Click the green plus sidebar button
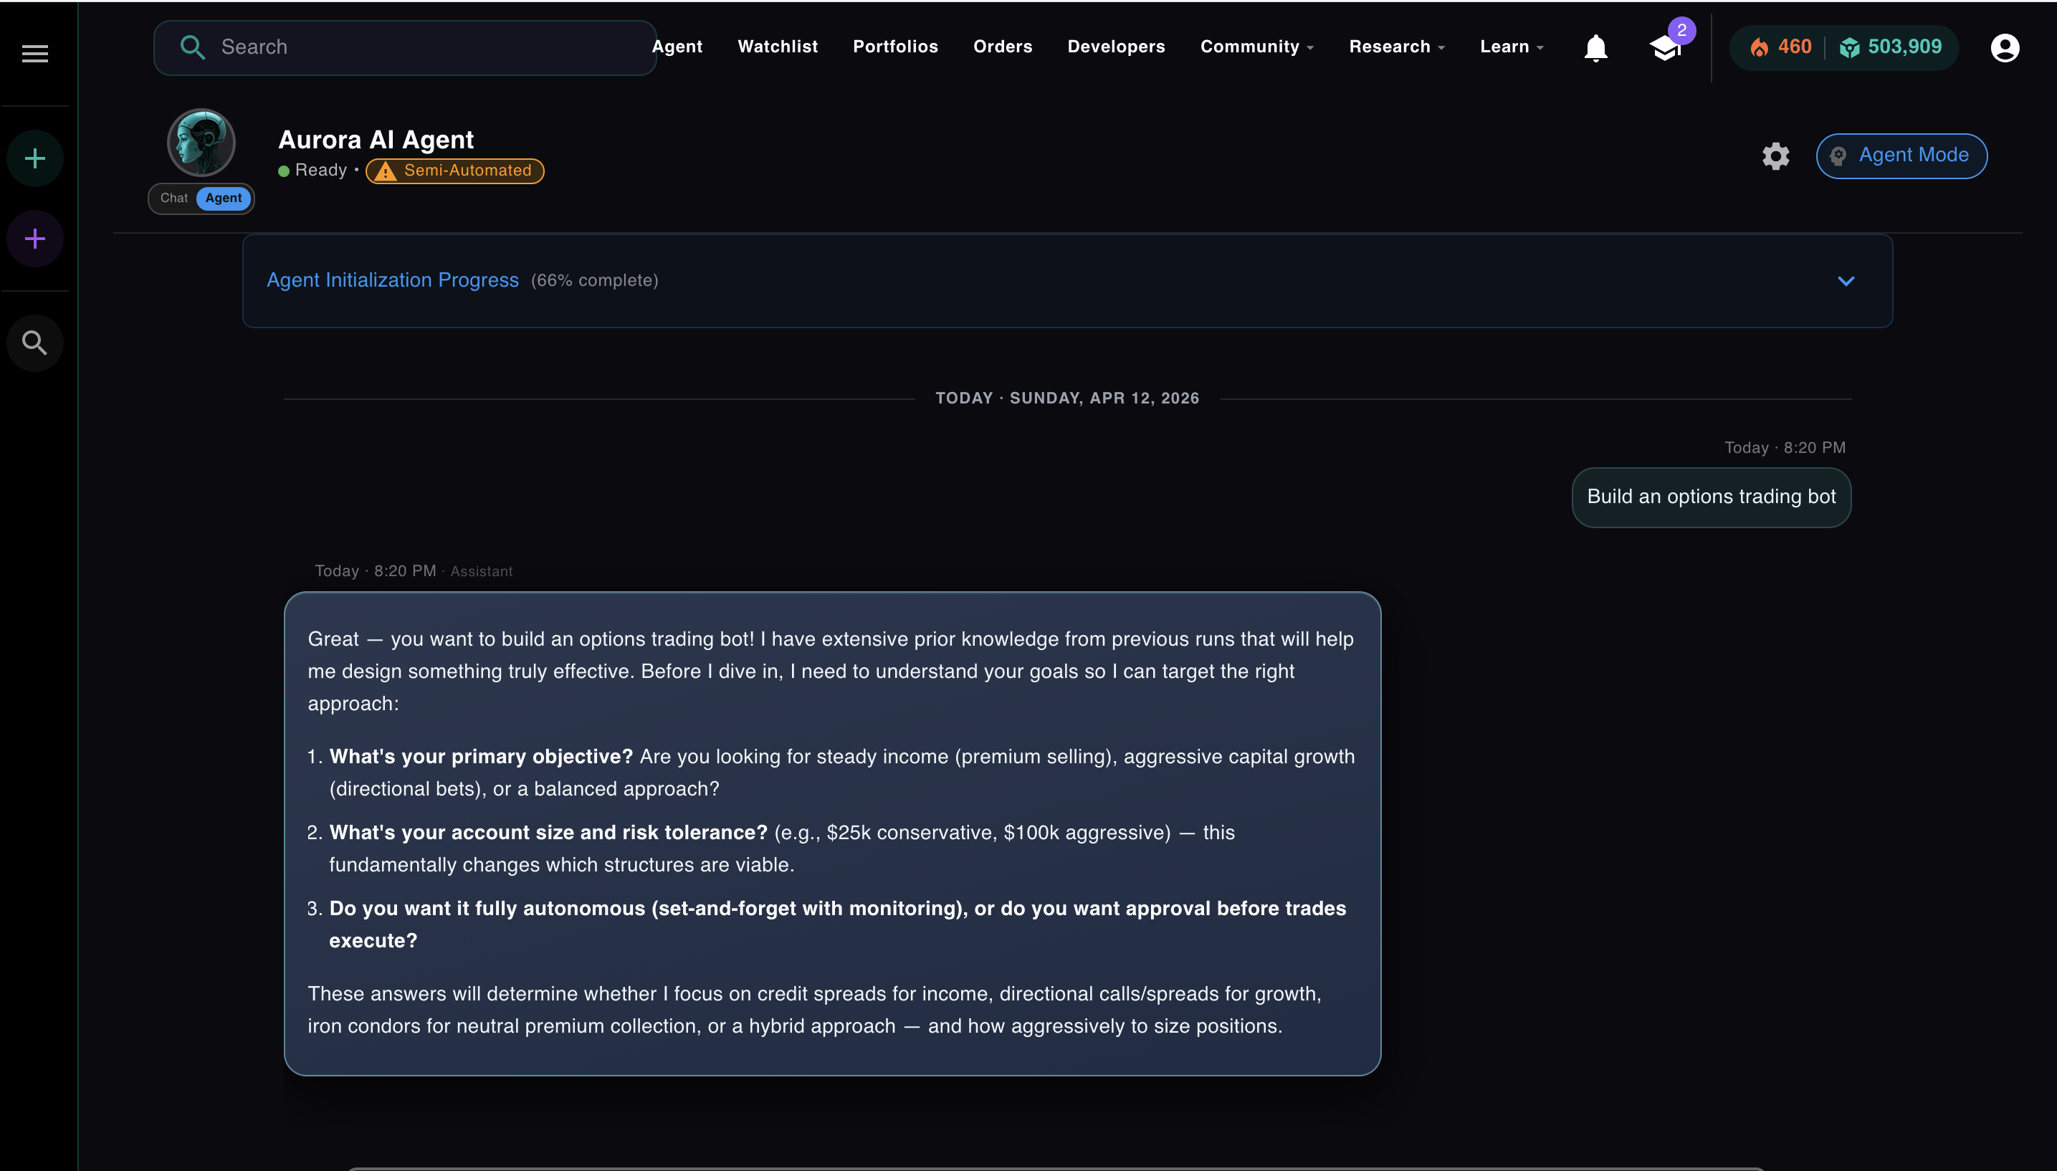2057x1171 pixels. [x=34, y=158]
